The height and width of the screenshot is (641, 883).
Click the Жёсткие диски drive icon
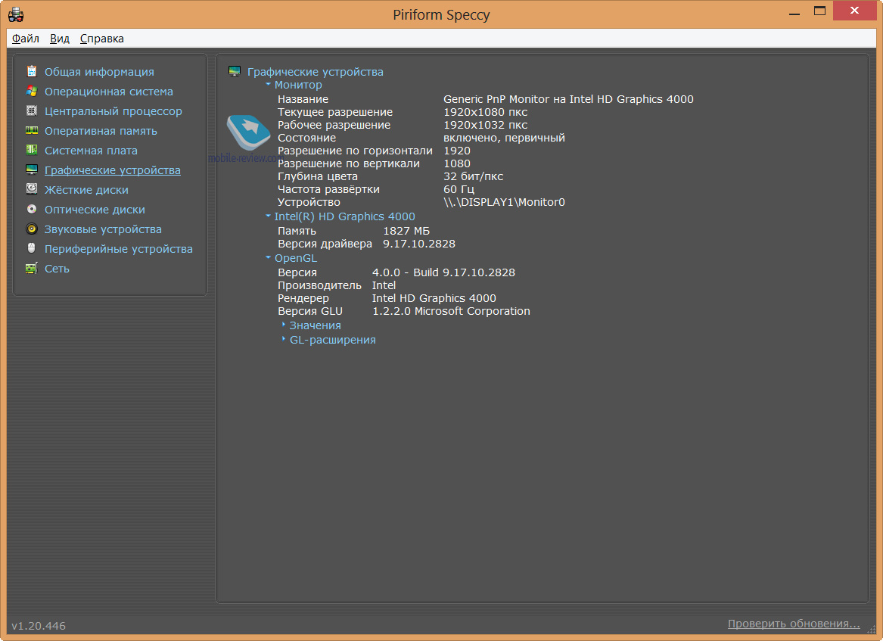click(32, 190)
